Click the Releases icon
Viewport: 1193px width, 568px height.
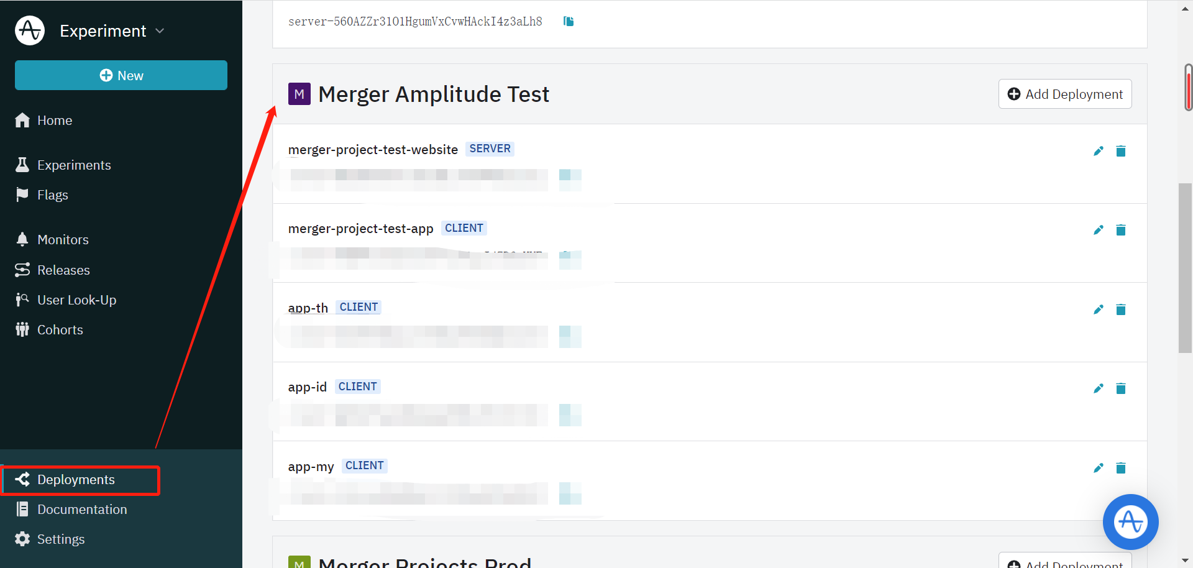click(22, 270)
